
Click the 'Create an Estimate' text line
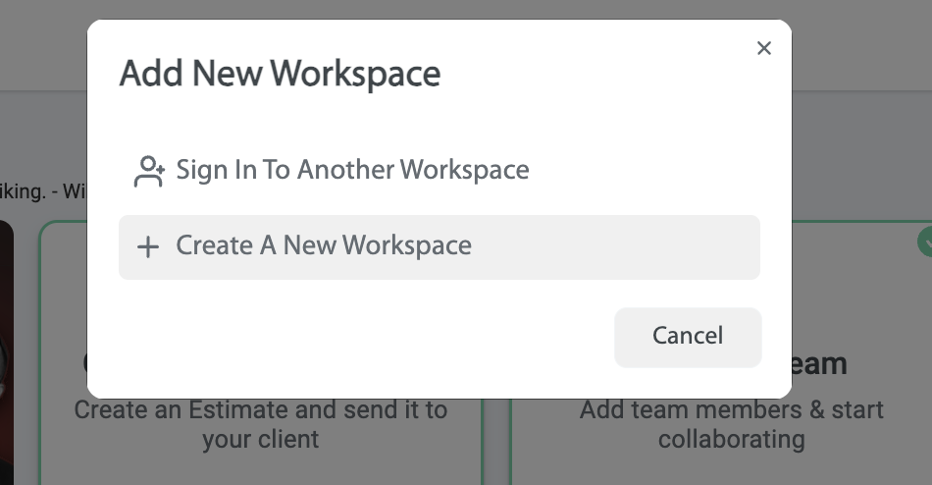(260, 410)
